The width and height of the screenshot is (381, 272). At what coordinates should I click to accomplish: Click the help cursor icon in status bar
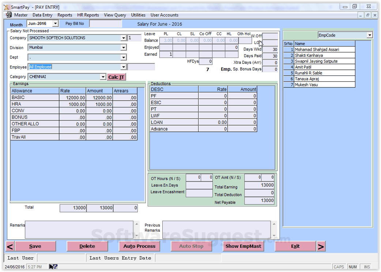pyautogui.click(x=53, y=267)
